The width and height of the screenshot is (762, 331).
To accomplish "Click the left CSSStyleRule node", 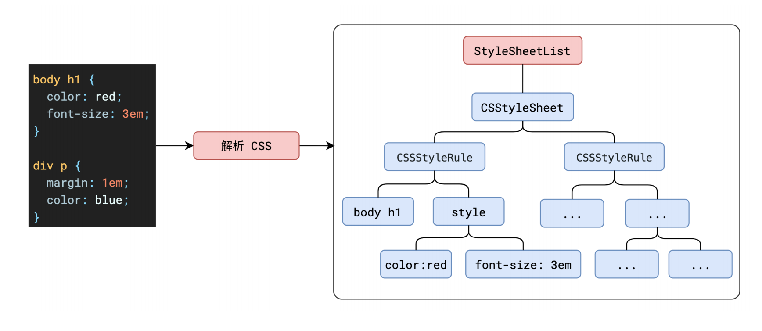I will click(x=435, y=157).
